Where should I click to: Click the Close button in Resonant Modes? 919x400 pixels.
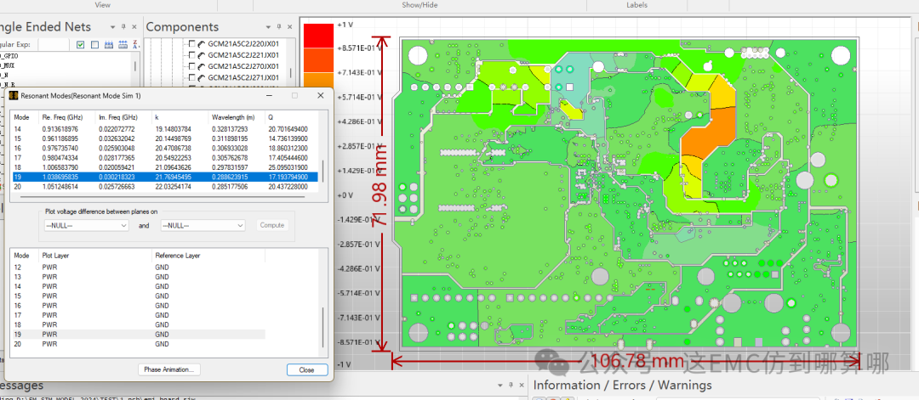[x=306, y=369]
